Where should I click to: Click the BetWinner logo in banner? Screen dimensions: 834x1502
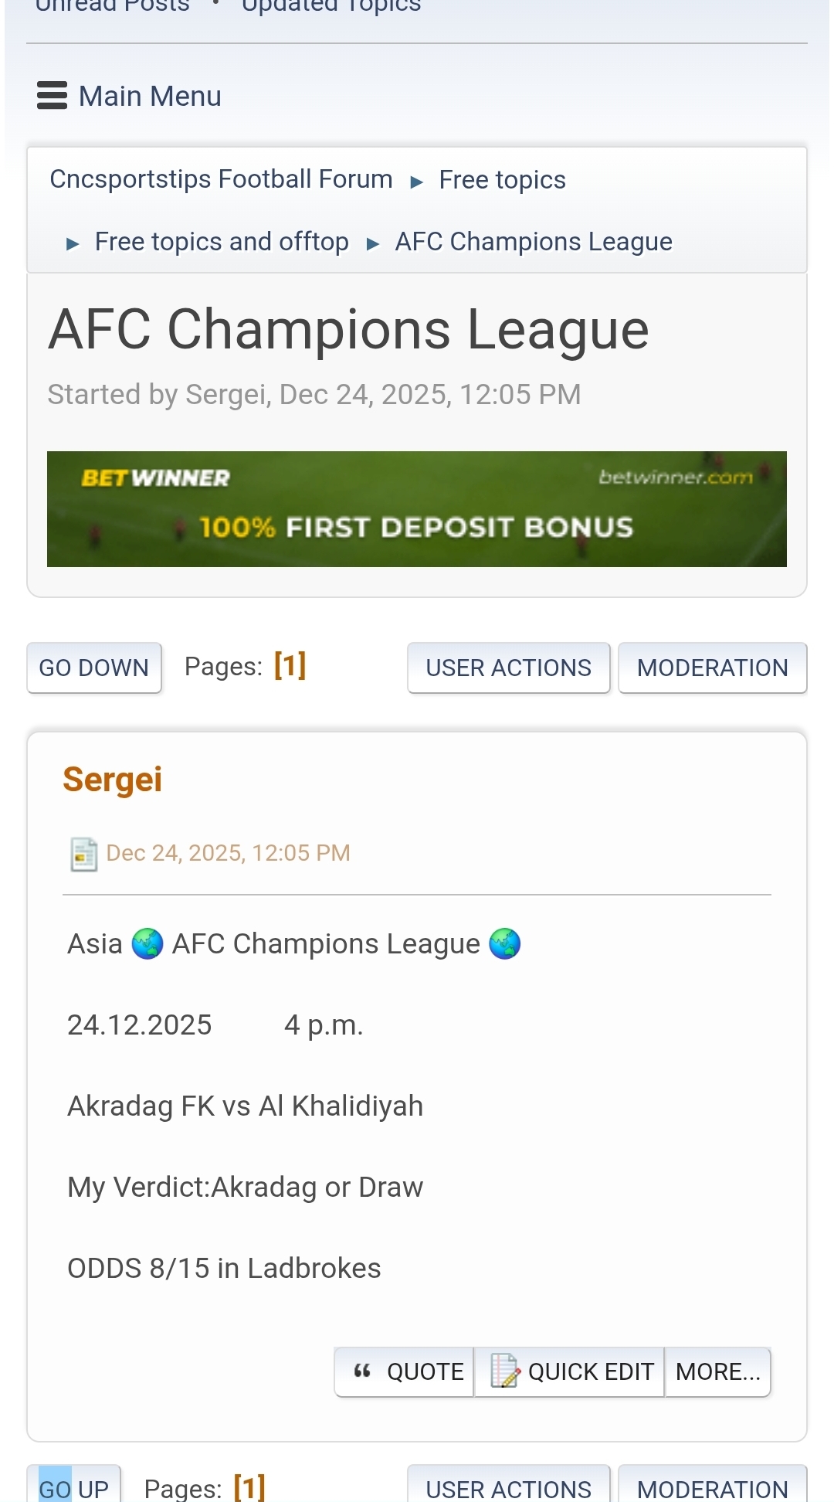coord(155,478)
